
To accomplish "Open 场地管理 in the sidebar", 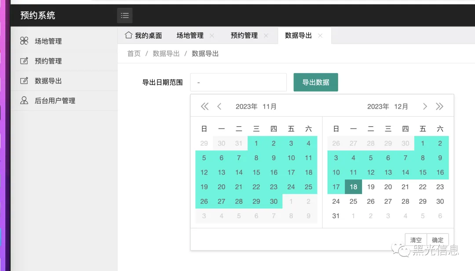I will click(x=48, y=41).
